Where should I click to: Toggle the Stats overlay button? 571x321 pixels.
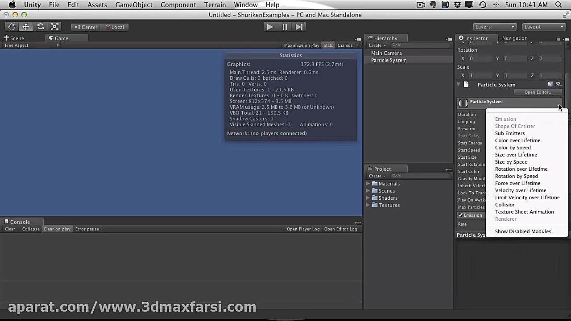click(328, 45)
